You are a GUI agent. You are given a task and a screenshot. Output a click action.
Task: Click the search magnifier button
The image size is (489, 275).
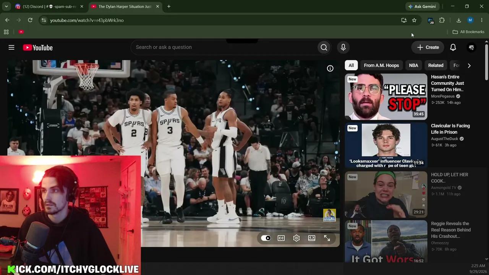click(x=324, y=47)
